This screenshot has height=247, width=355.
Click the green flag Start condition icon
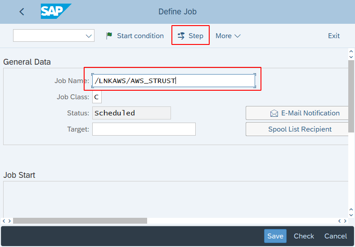pos(109,36)
